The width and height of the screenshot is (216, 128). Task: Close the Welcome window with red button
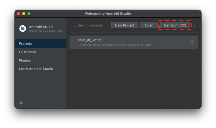coord(18,13)
